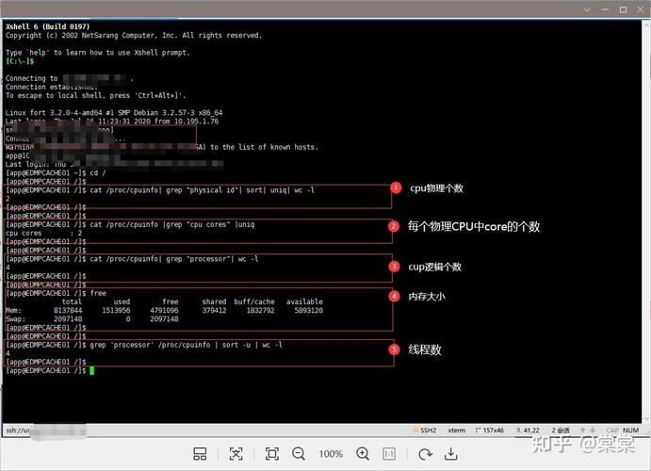Click the red number 3 annotation marker
This screenshot has height=471, width=651.
[395, 267]
